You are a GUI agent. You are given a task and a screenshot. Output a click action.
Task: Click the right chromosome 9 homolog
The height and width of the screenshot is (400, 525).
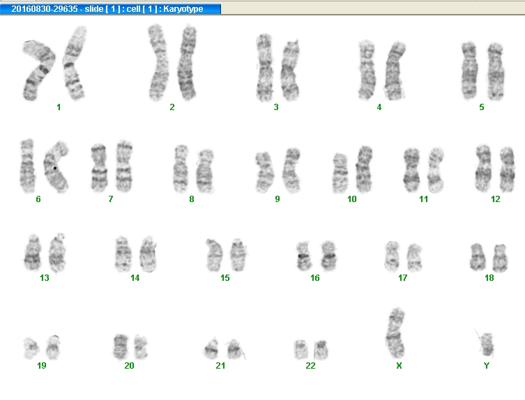coord(291,170)
